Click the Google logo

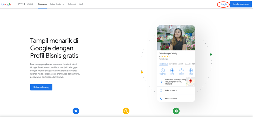click(6, 4)
